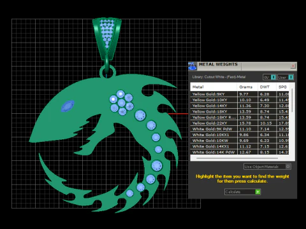The height and width of the screenshot is (229, 306).
Task: Click the 9.86 grams value
Action: 244,135
